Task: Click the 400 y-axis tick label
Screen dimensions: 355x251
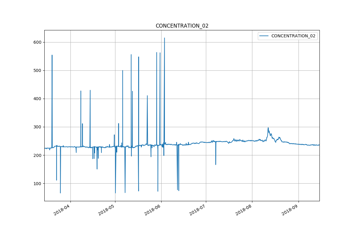Action: point(38,99)
